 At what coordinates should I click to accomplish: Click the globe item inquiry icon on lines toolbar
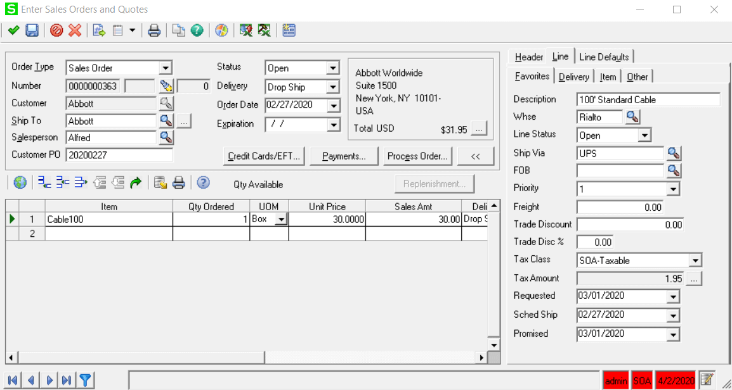tap(19, 182)
